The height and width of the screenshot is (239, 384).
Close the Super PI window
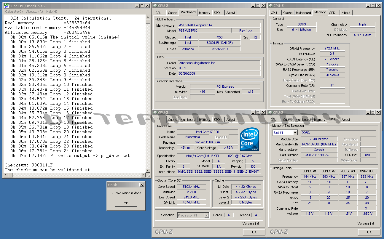point(147,6)
